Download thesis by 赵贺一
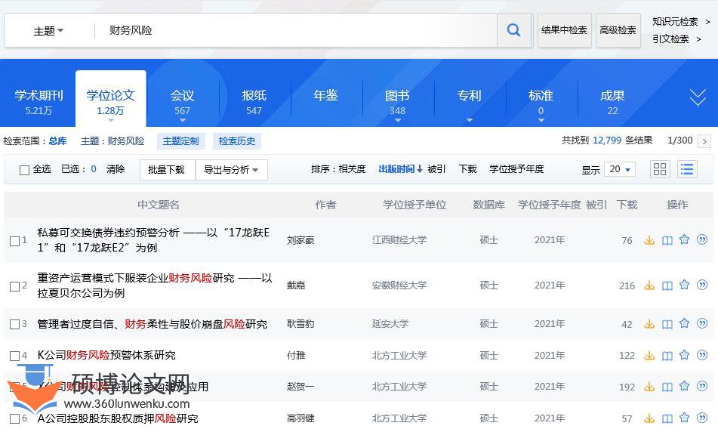718x432 pixels. 649,387
